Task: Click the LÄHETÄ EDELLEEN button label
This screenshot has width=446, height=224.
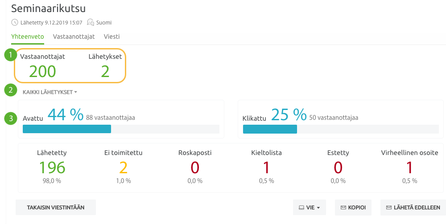Action: (x=417, y=208)
